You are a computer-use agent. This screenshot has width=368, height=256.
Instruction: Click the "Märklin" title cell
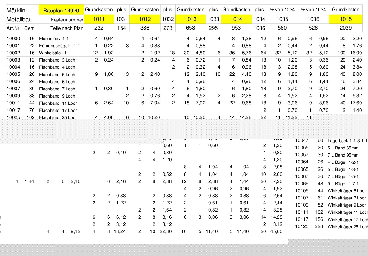tap(16, 10)
